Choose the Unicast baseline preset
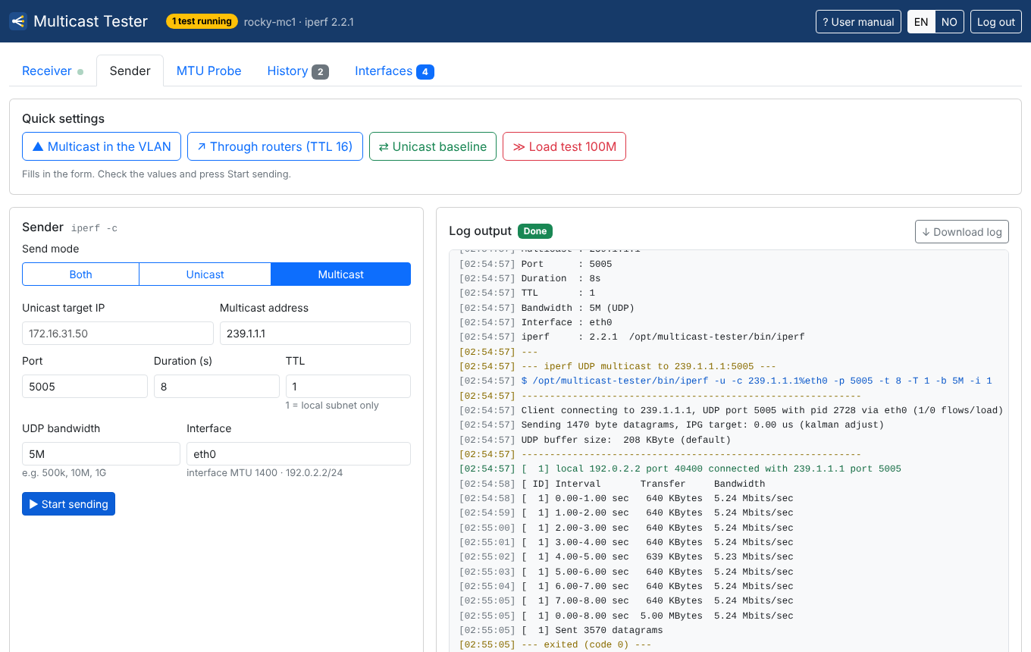The height and width of the screenshot is (652, 1031). pos(433,146)
